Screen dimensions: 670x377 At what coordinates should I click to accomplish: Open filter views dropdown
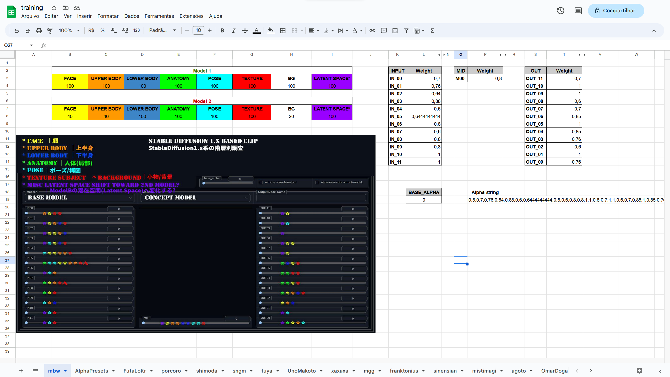click(419, 31)
